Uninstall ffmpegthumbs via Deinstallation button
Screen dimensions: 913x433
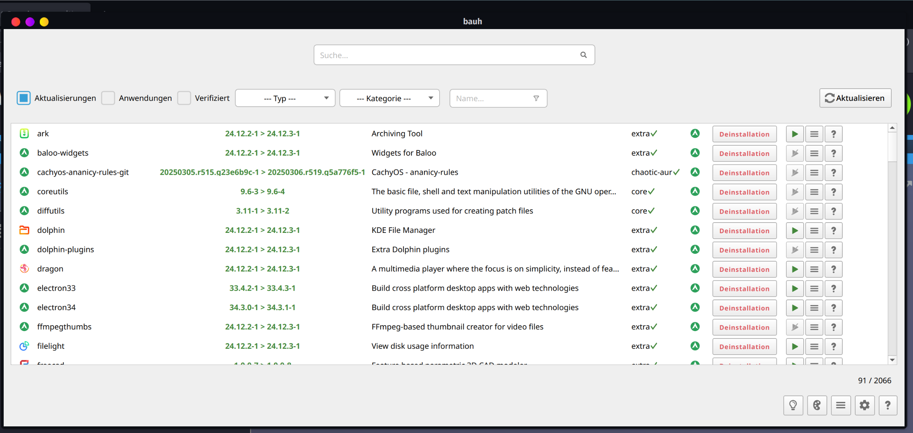click(744, 327)
